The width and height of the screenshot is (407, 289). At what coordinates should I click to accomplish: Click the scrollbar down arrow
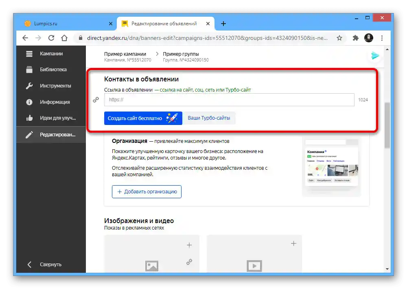click(x=387, y=269)
